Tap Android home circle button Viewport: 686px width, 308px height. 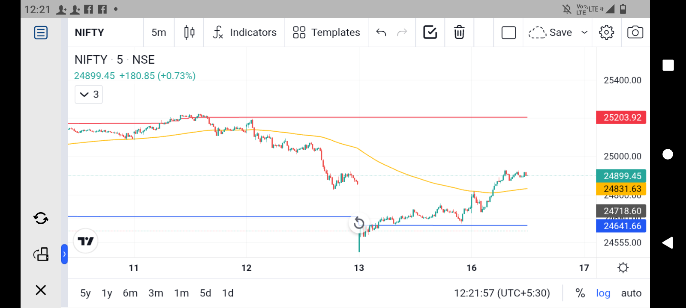click(x=668, y=154)
